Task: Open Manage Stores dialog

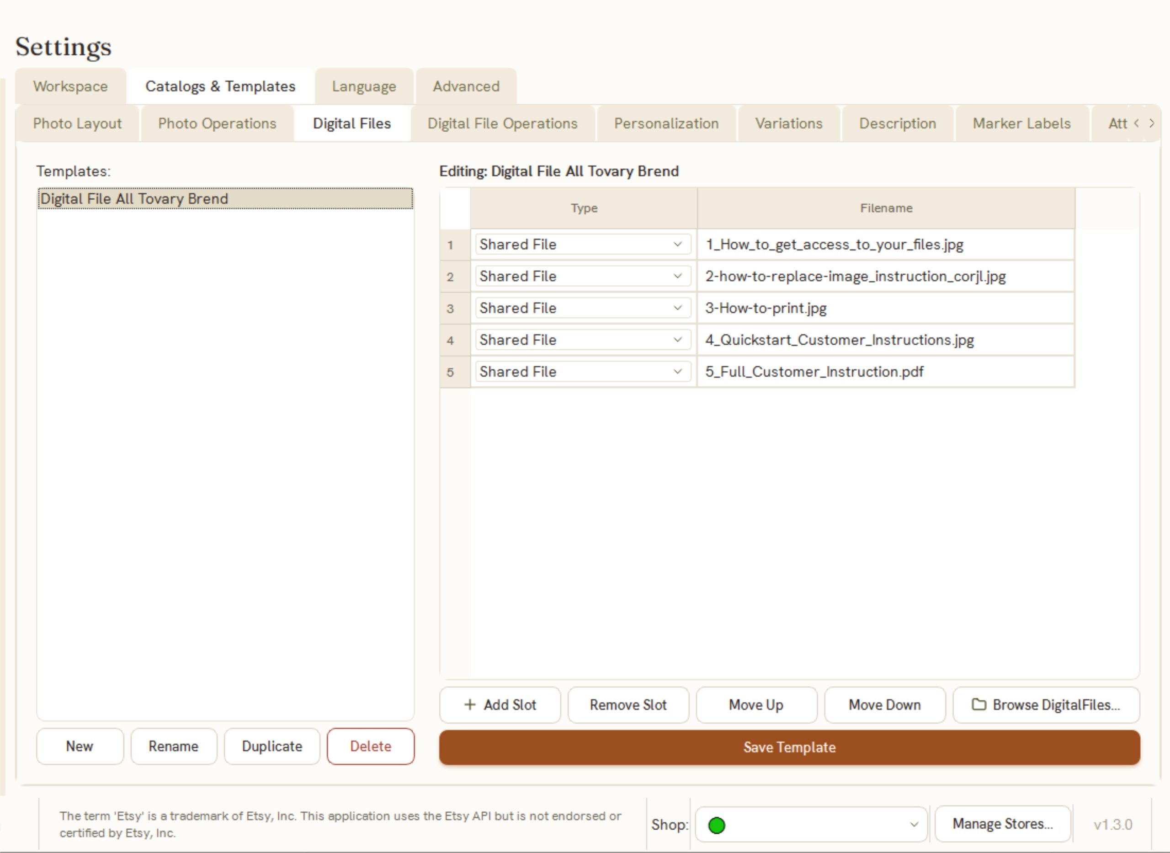Action: [1003, 824]
